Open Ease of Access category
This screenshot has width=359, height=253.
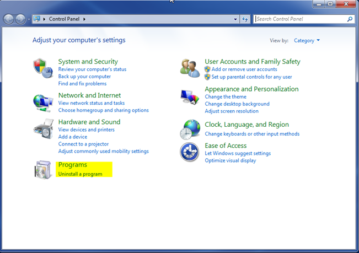pyautogui.click(x=226, y=146)
